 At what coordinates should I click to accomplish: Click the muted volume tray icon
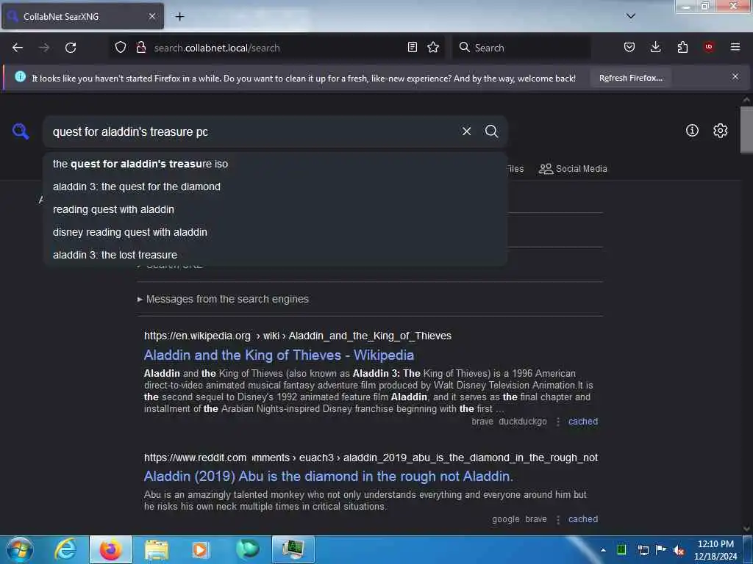[x=679, y=550]
